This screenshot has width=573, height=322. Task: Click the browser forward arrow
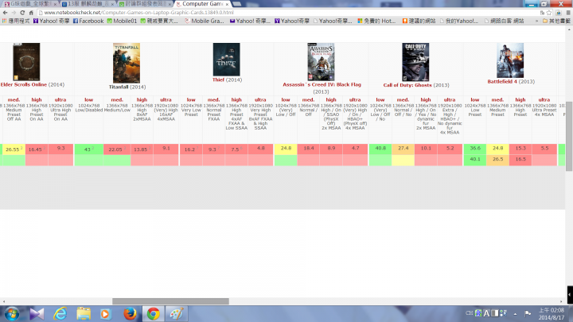point(14,13)
